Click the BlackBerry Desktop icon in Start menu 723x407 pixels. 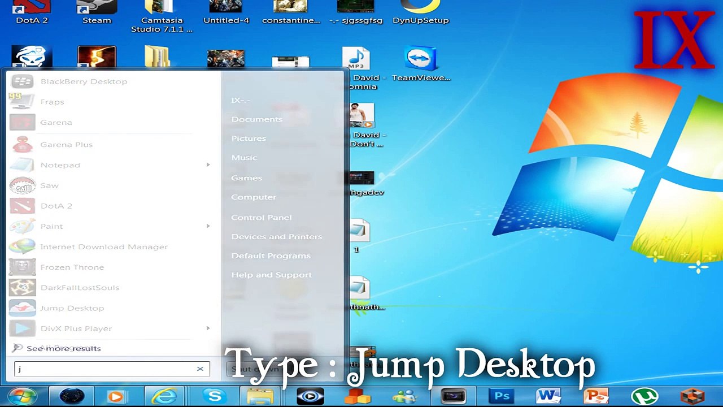[22, 81]
